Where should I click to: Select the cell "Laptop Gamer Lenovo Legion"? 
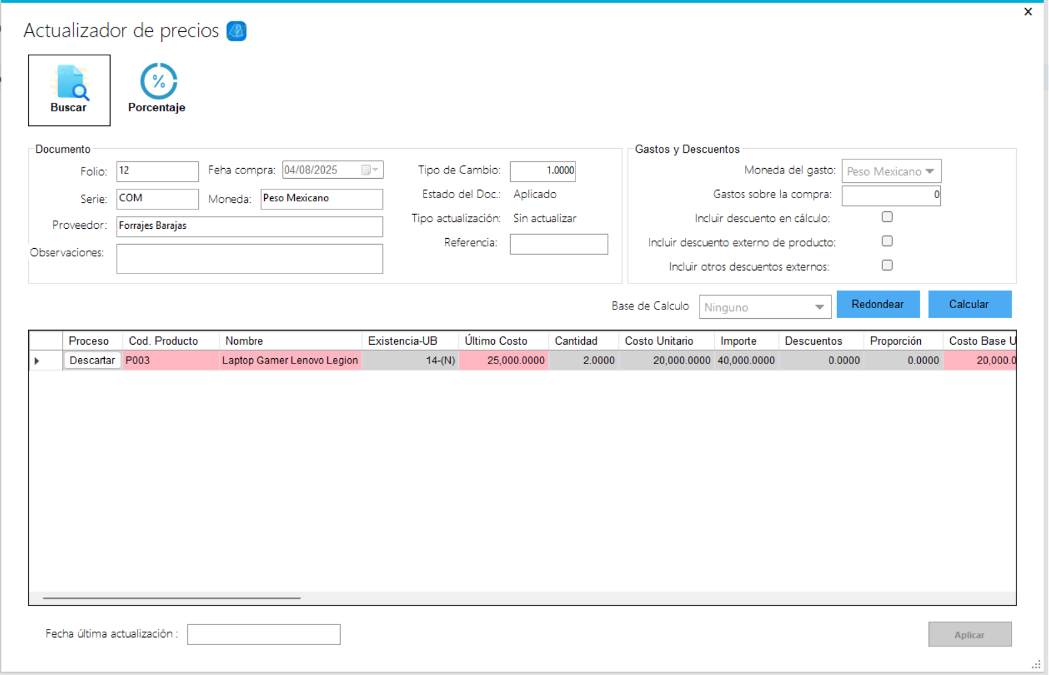click(x=290, y=361)
